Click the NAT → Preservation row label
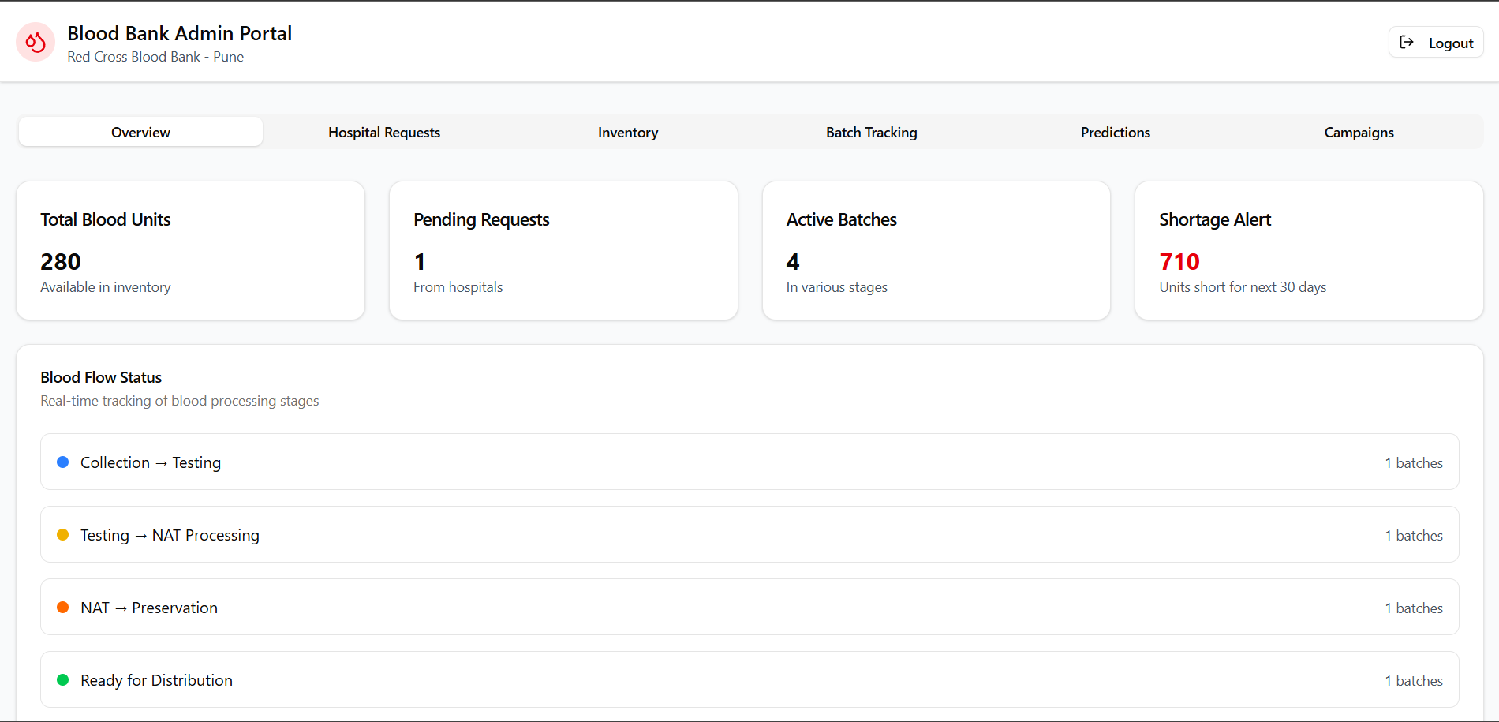 click(x=149, y=608)
